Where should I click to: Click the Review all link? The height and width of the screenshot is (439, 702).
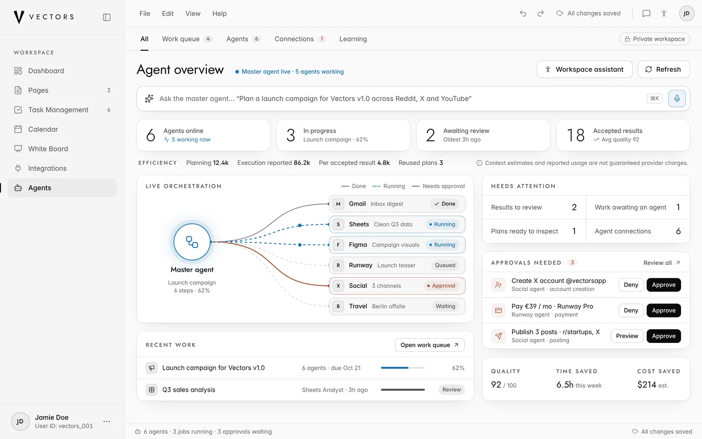point(662,263)
